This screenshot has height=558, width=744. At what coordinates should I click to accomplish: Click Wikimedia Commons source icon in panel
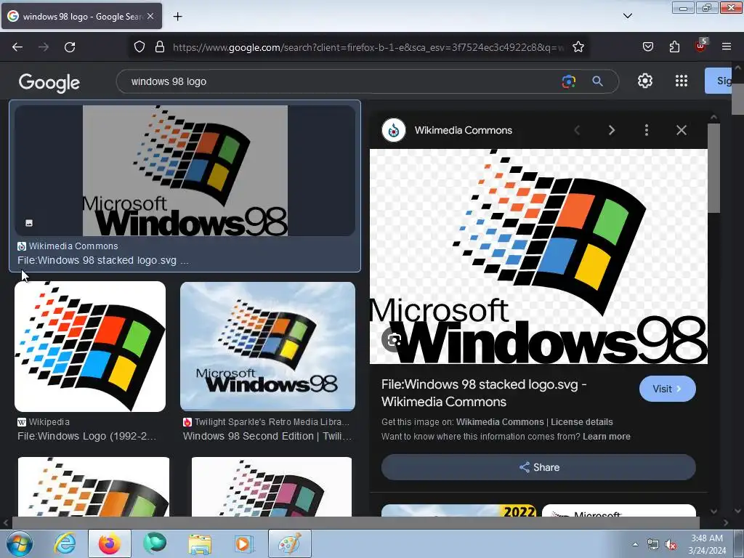pyautogui.click(x=394, y=130)
